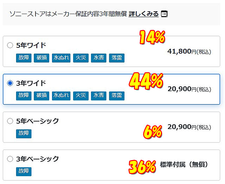
Task: Select the 5年ワイド radio button
Action: click(x=10, y=45)
